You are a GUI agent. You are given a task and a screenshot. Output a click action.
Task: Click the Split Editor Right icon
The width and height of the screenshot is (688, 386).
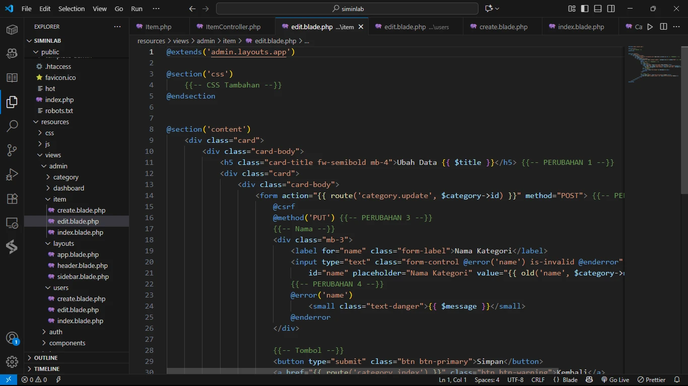click(663, 27)
